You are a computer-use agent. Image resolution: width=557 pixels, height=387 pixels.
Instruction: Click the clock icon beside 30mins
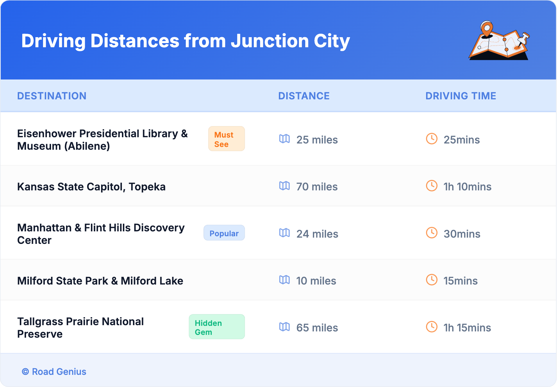[x=432, y=233]
